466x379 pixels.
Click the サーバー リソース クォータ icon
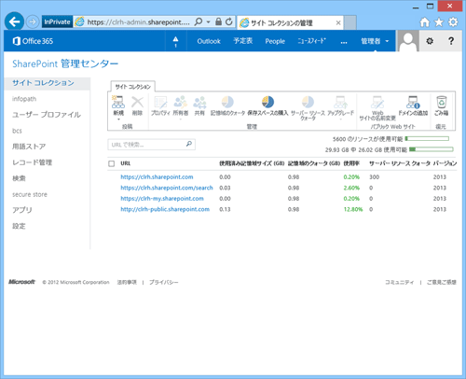pyautogui.click(x=308, y=102)
